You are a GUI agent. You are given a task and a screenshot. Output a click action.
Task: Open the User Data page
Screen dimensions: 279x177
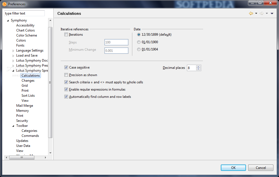[23, 146]
